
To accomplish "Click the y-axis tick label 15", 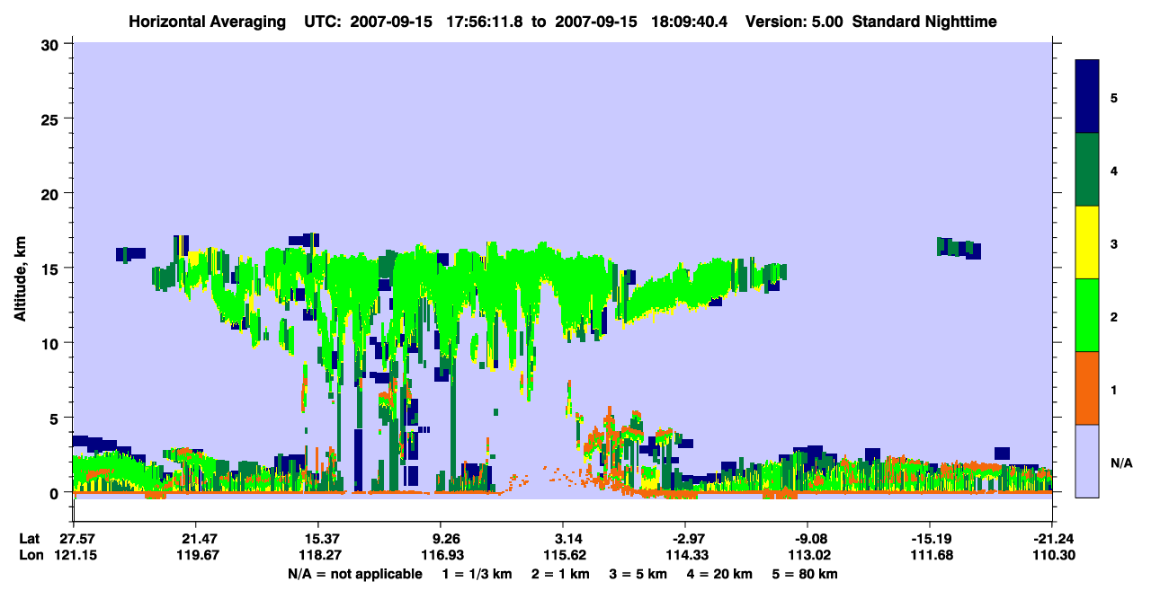I will 51,269.
